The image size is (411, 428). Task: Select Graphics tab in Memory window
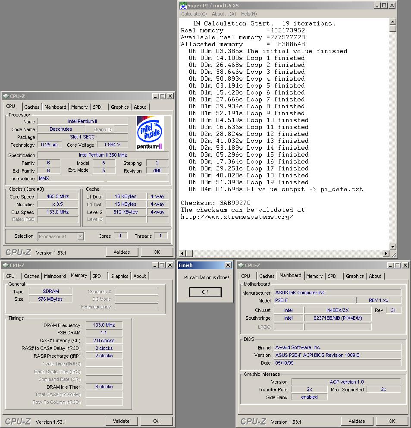pyautogui.click(x=119, y=276)
